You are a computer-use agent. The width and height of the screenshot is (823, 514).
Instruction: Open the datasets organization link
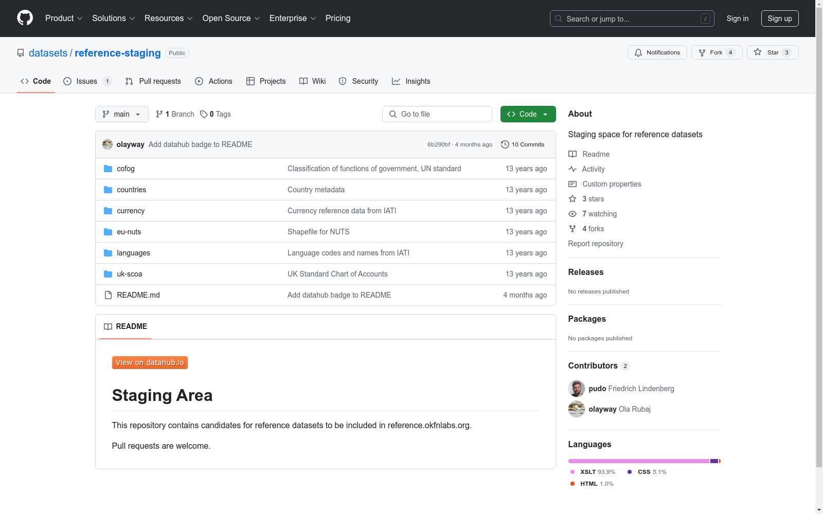[48, 53]
